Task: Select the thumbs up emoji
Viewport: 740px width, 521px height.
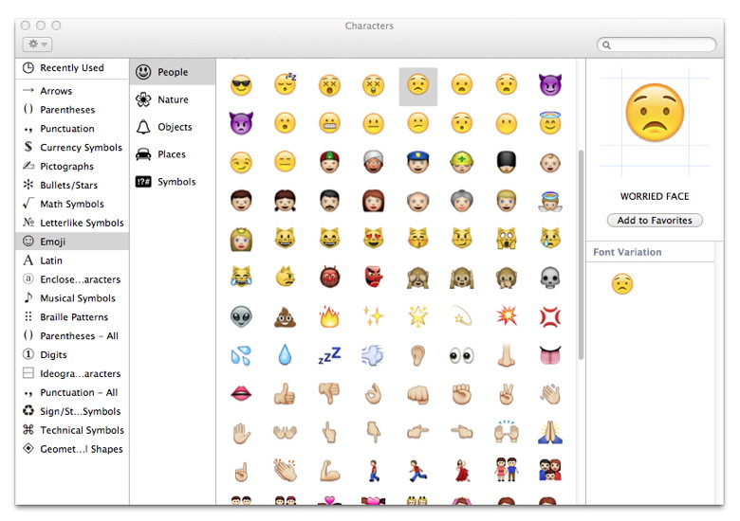Action: [x=285, y=394]
